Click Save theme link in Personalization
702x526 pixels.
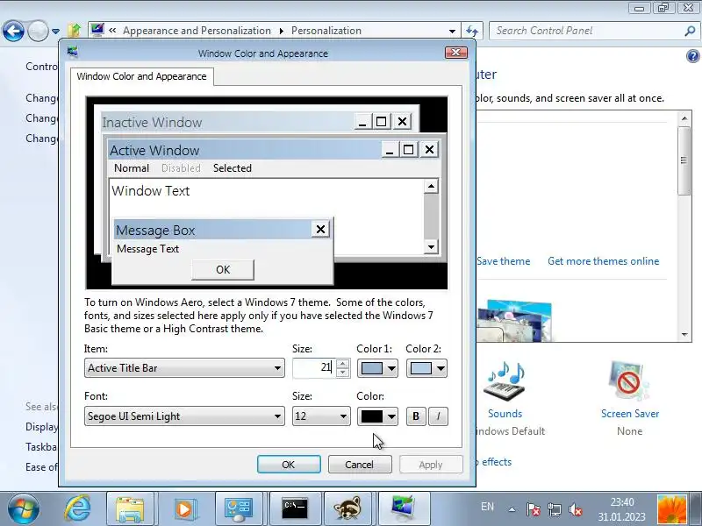503,261
